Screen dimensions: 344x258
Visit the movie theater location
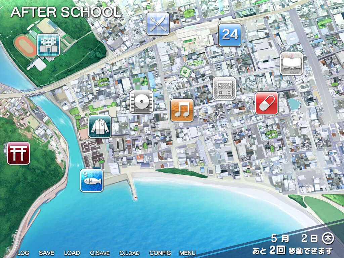(x=142, y=101)
